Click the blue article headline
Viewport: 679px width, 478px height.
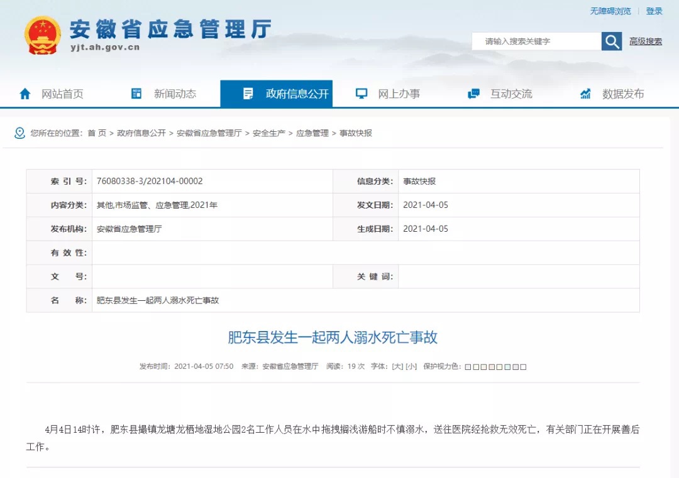click(x=333, y=337)
